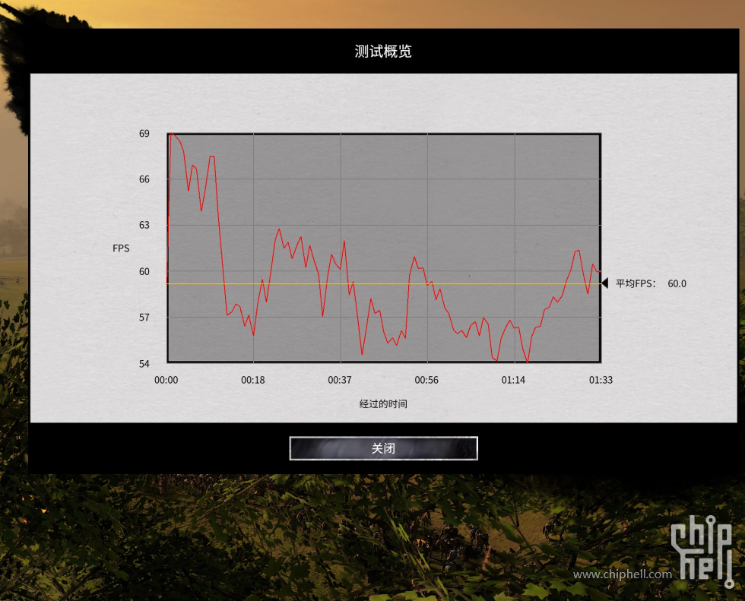Screen dimensions: 745x601
Task: Click the 66 y-axis value
Action: click(144, 179)
